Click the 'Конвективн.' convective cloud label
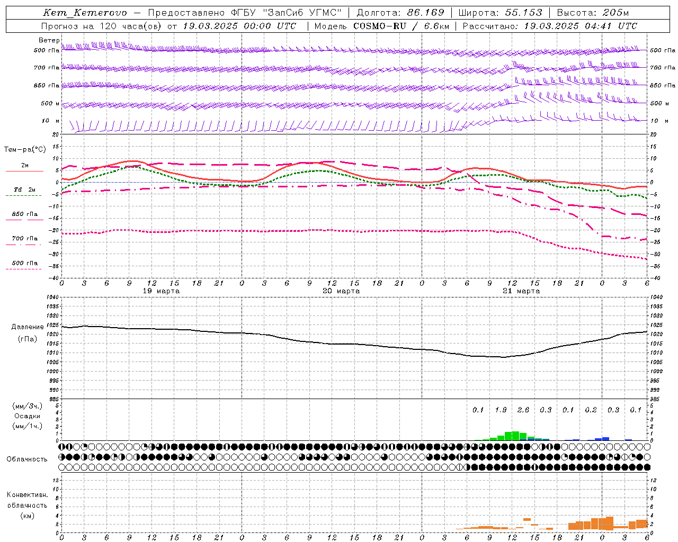The height and width of the screenshot is (542, 678). pyautogui.click(x=27, y=495)
